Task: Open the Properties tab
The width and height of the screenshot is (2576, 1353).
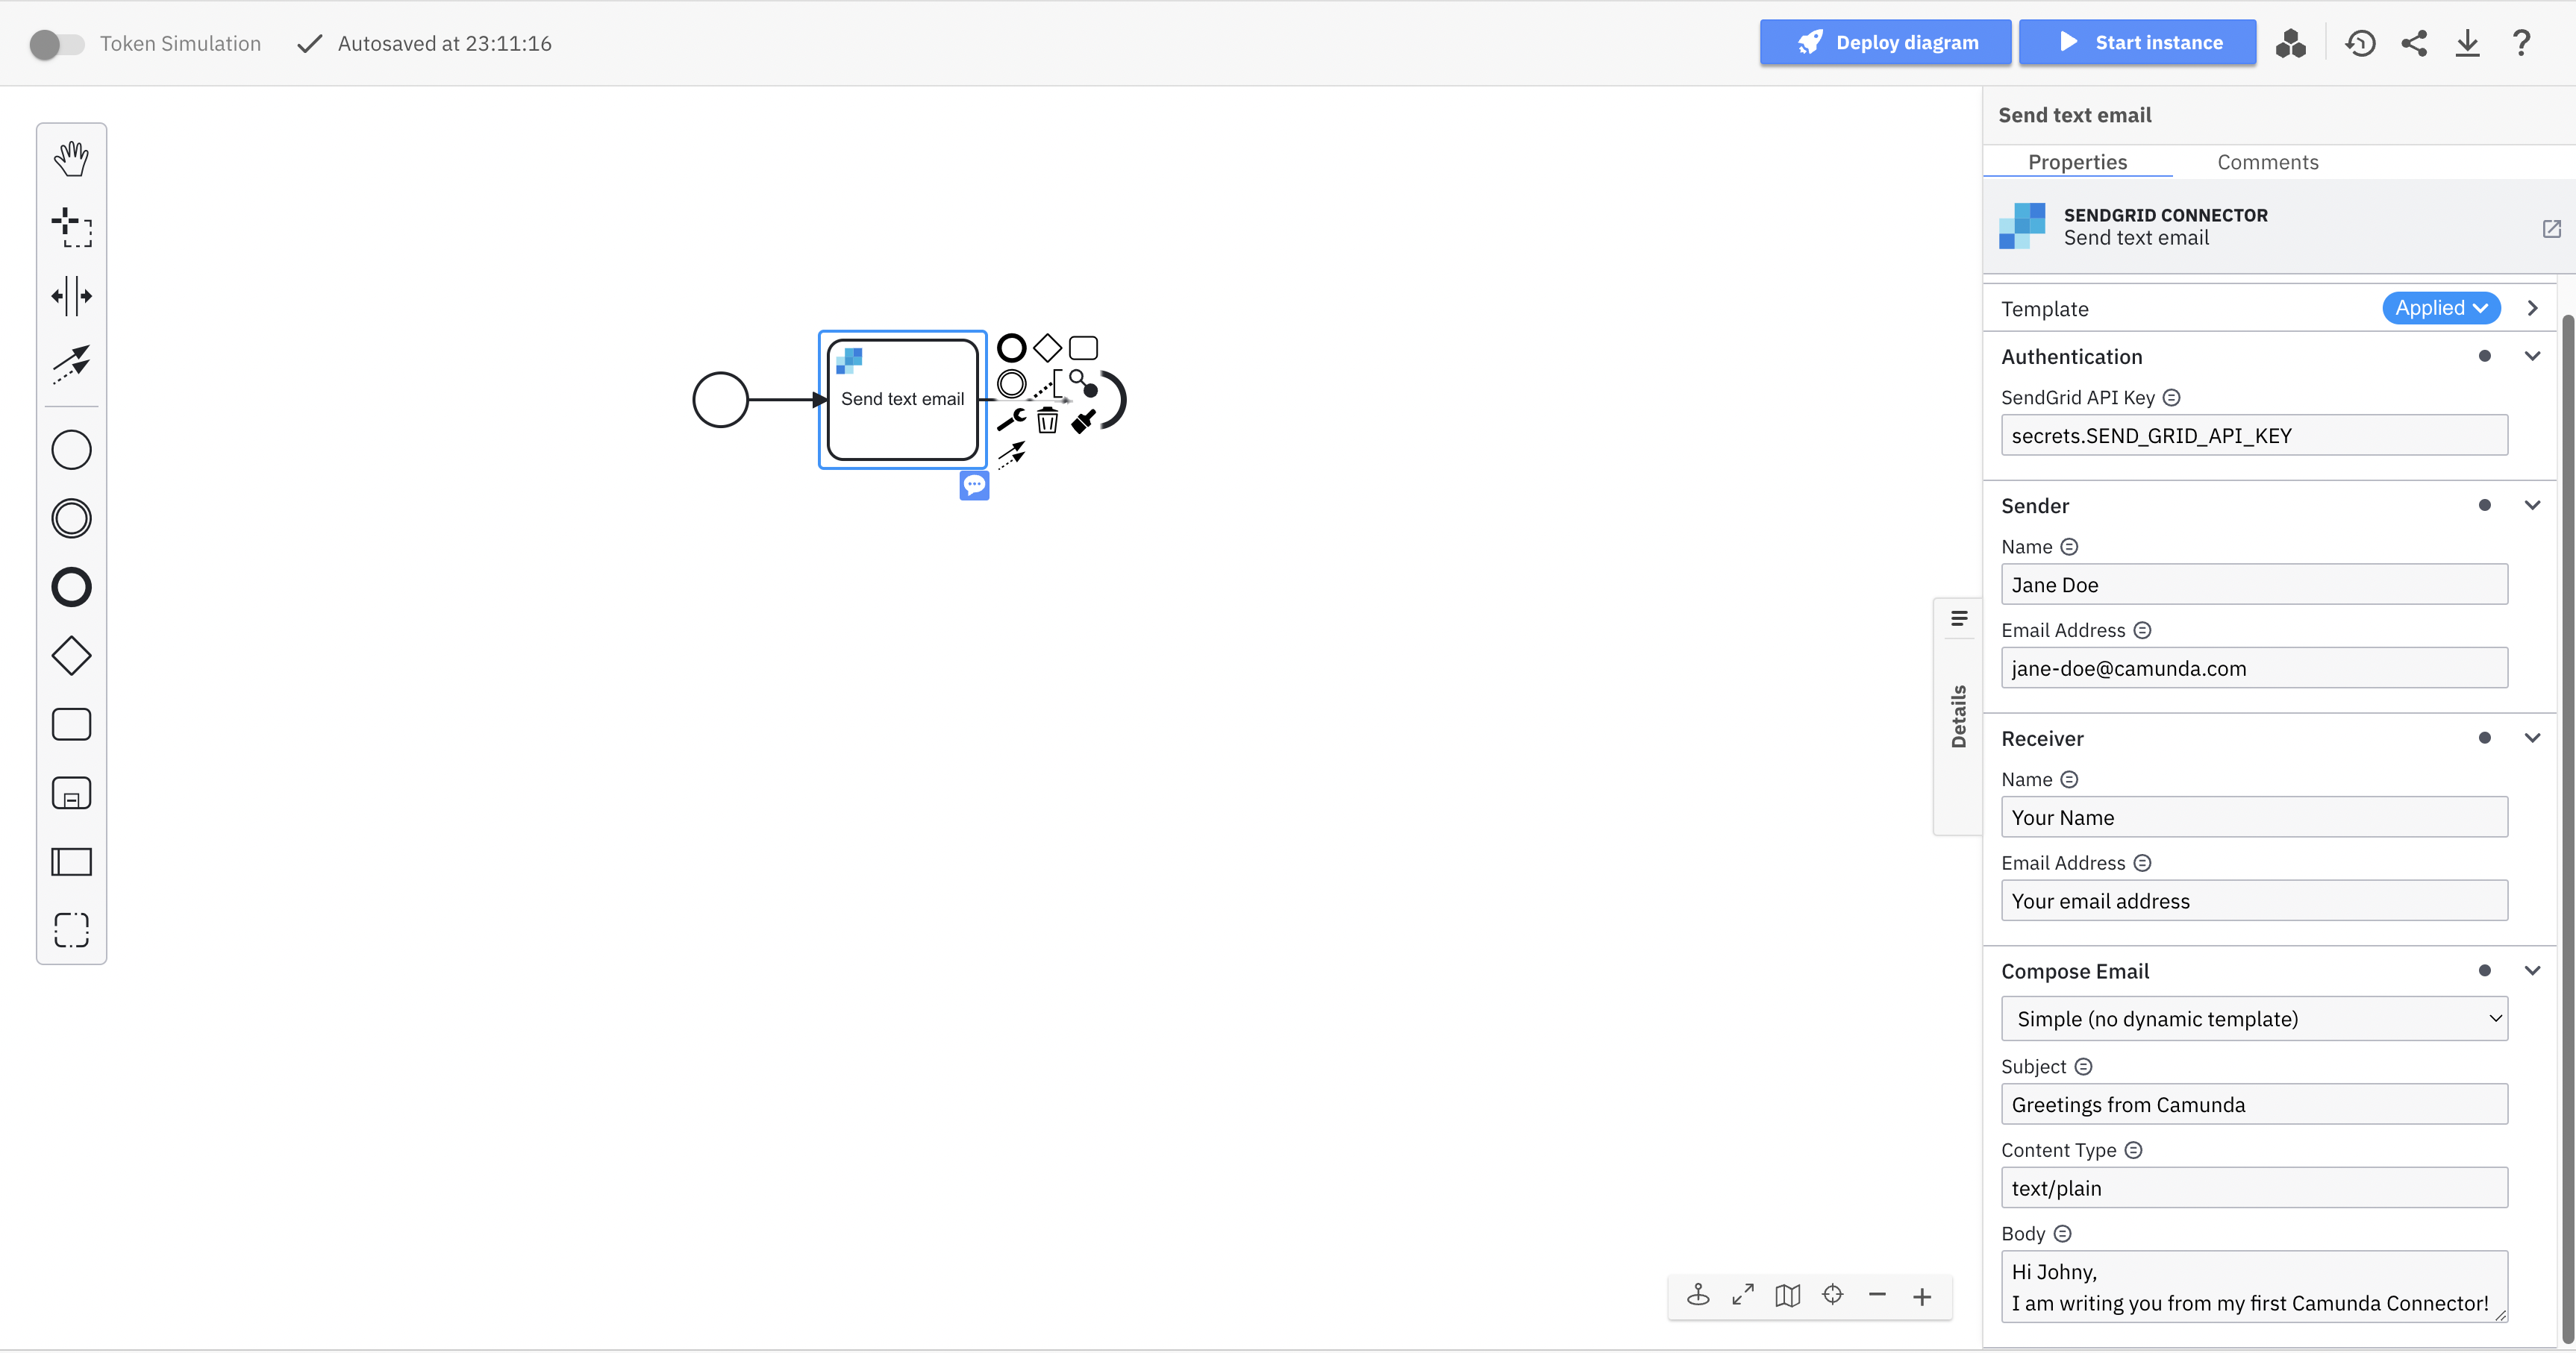Action: pyautogui.click(x=2077, y=161)
